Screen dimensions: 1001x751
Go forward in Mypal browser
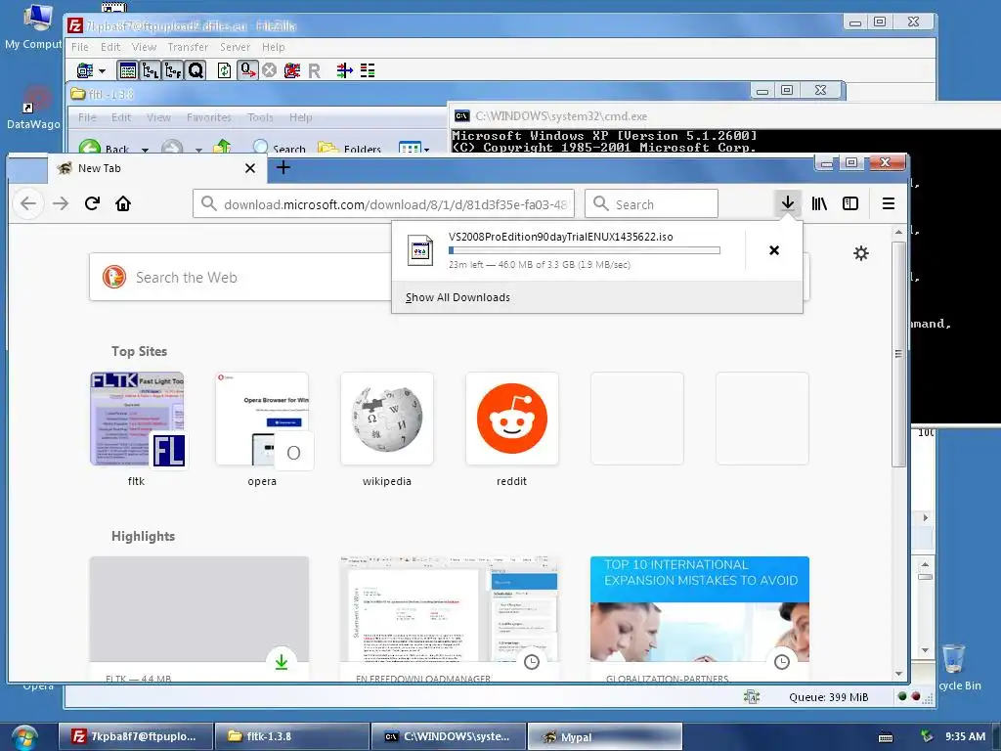[61, 203]
